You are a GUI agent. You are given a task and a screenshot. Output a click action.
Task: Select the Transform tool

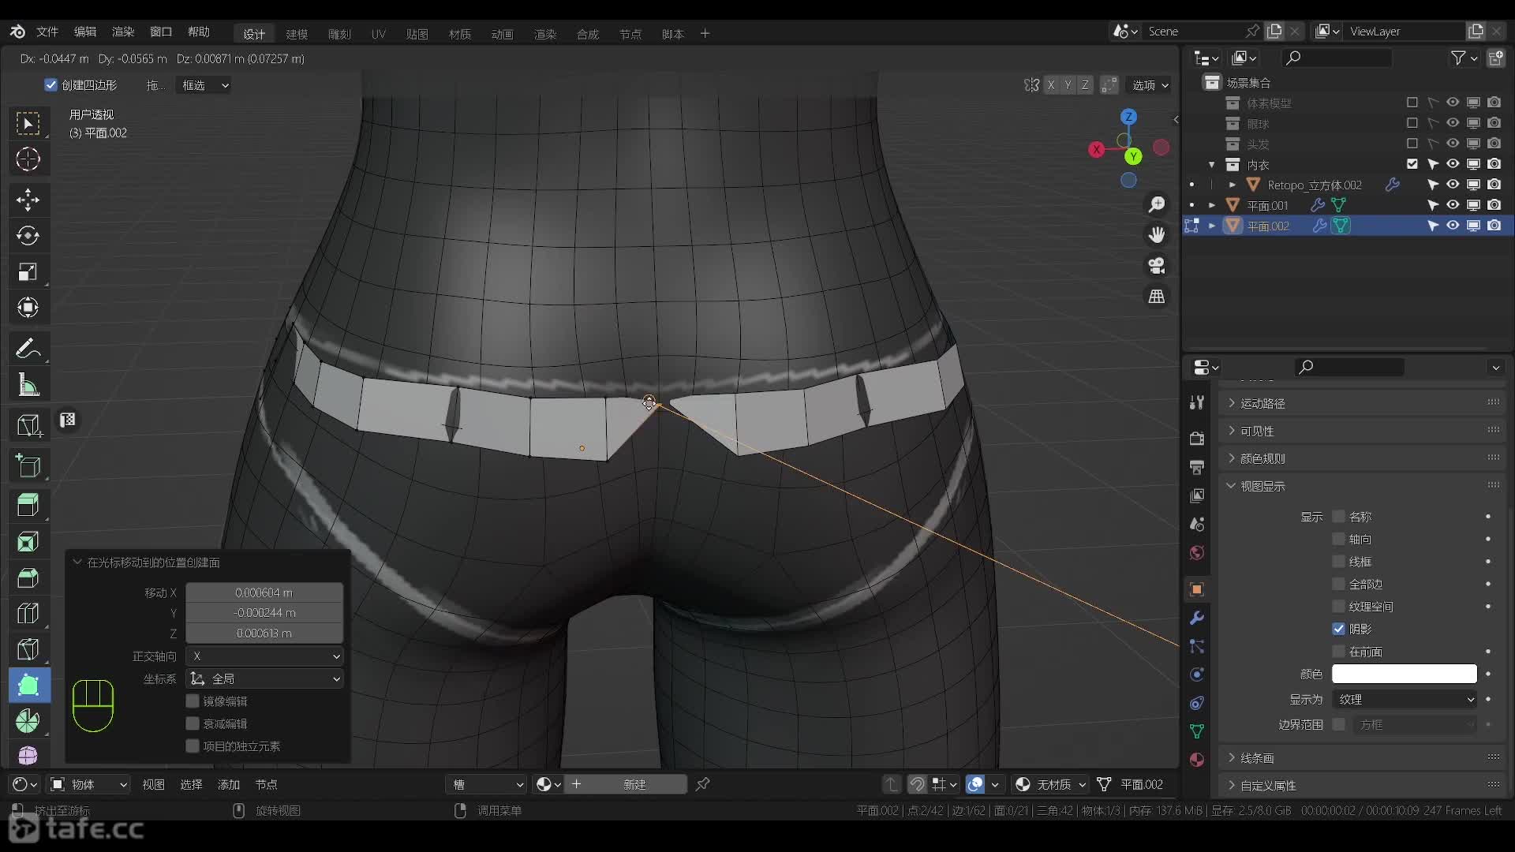click(x=28, y=307)
